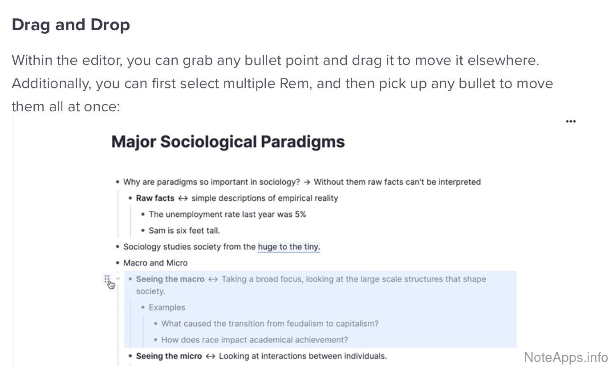Open the three-dots more options menu
This screenshot has width=609, height=366.
tap(570, 121)
